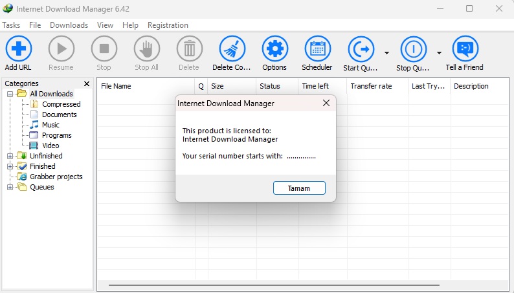
Task: Select the Unfinished label in tree
Action: 46,156
